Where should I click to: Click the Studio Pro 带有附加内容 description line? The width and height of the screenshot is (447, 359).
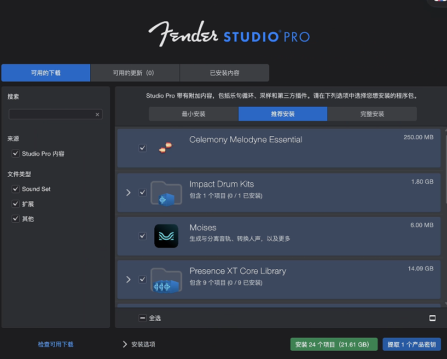282,96
